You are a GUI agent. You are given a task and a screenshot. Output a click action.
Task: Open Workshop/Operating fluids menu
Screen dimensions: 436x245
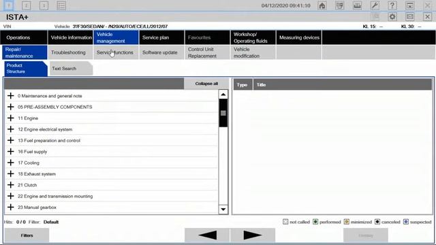click(x=253, y=37)
